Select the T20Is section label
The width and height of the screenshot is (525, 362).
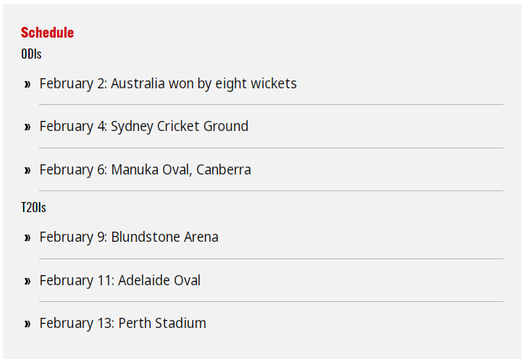coord(33,208)
